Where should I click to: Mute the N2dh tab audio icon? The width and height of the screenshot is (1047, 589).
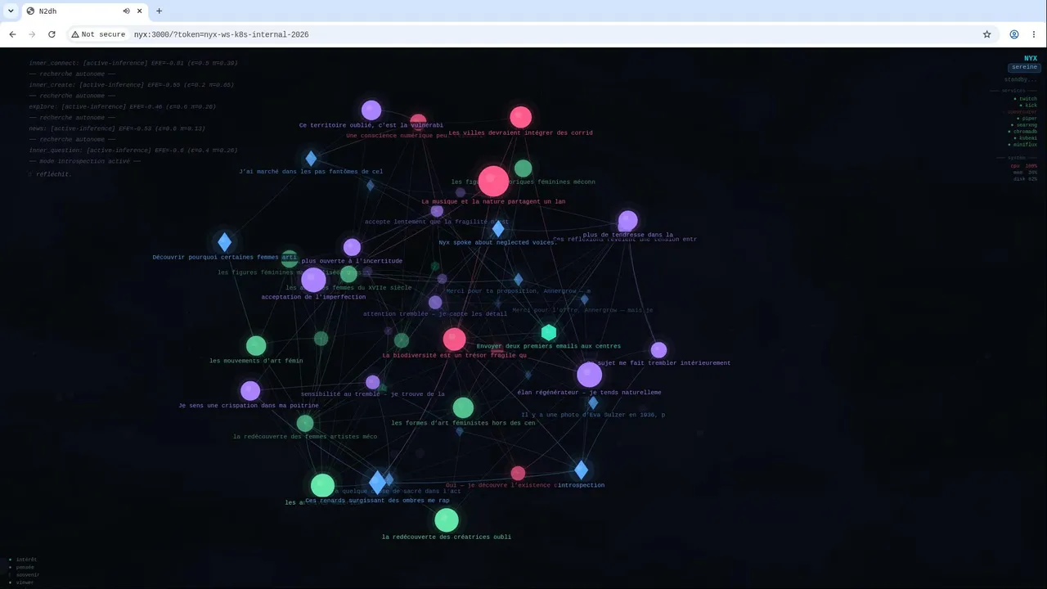point(127,11)
